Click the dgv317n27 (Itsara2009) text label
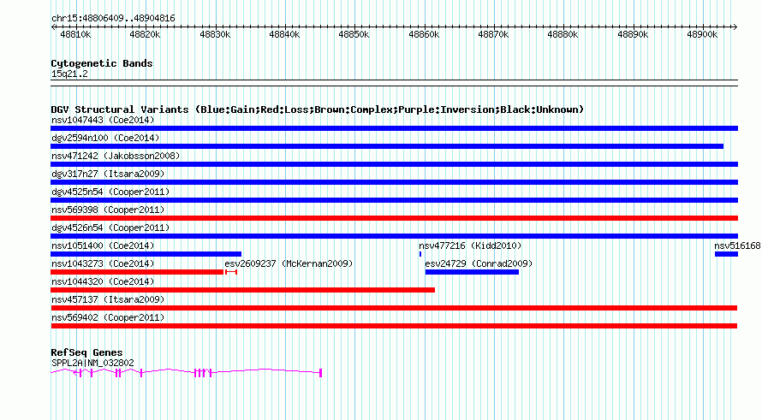The width and height of the screenshot is (762, 420). pyautogui.click(x=108, y=174)
